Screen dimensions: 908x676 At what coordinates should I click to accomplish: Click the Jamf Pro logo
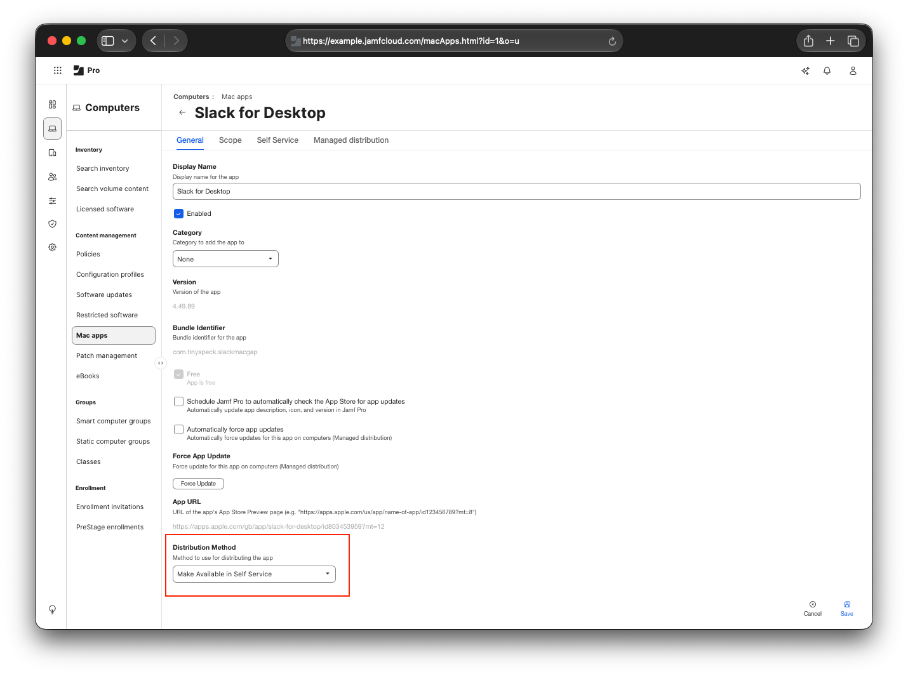tap(86, 70)
